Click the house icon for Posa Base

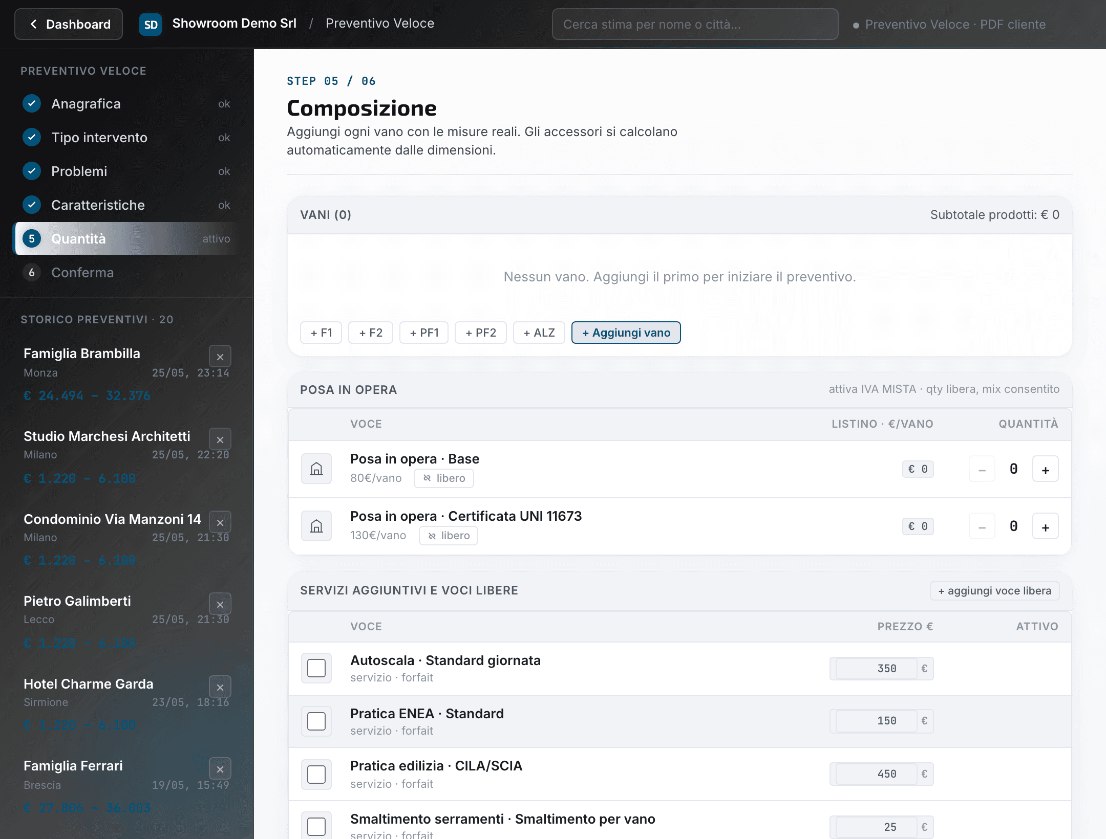click(x=316, y=469)
